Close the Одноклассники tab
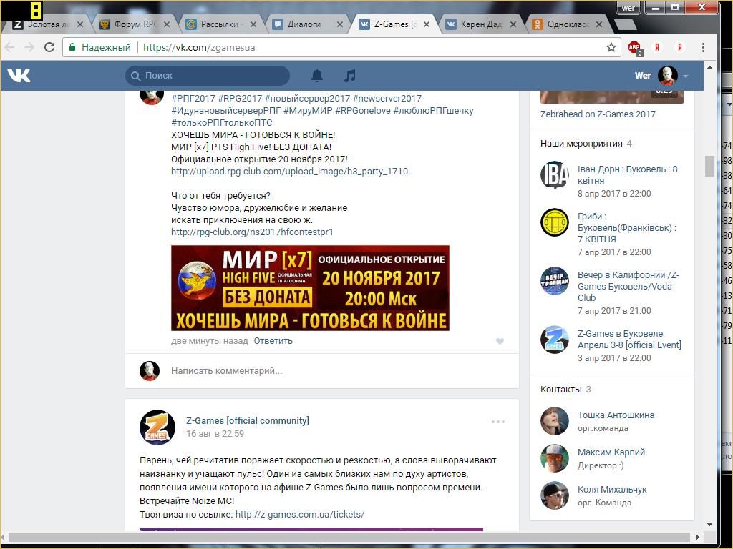733x549 pixels. tap(599, 24)
